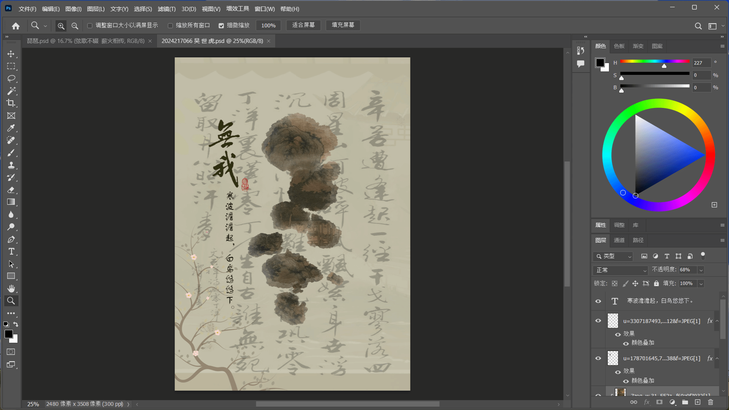This screenshot has height=410, width=729.
Task: Choose the Hand tool
Action: point(11,288)
